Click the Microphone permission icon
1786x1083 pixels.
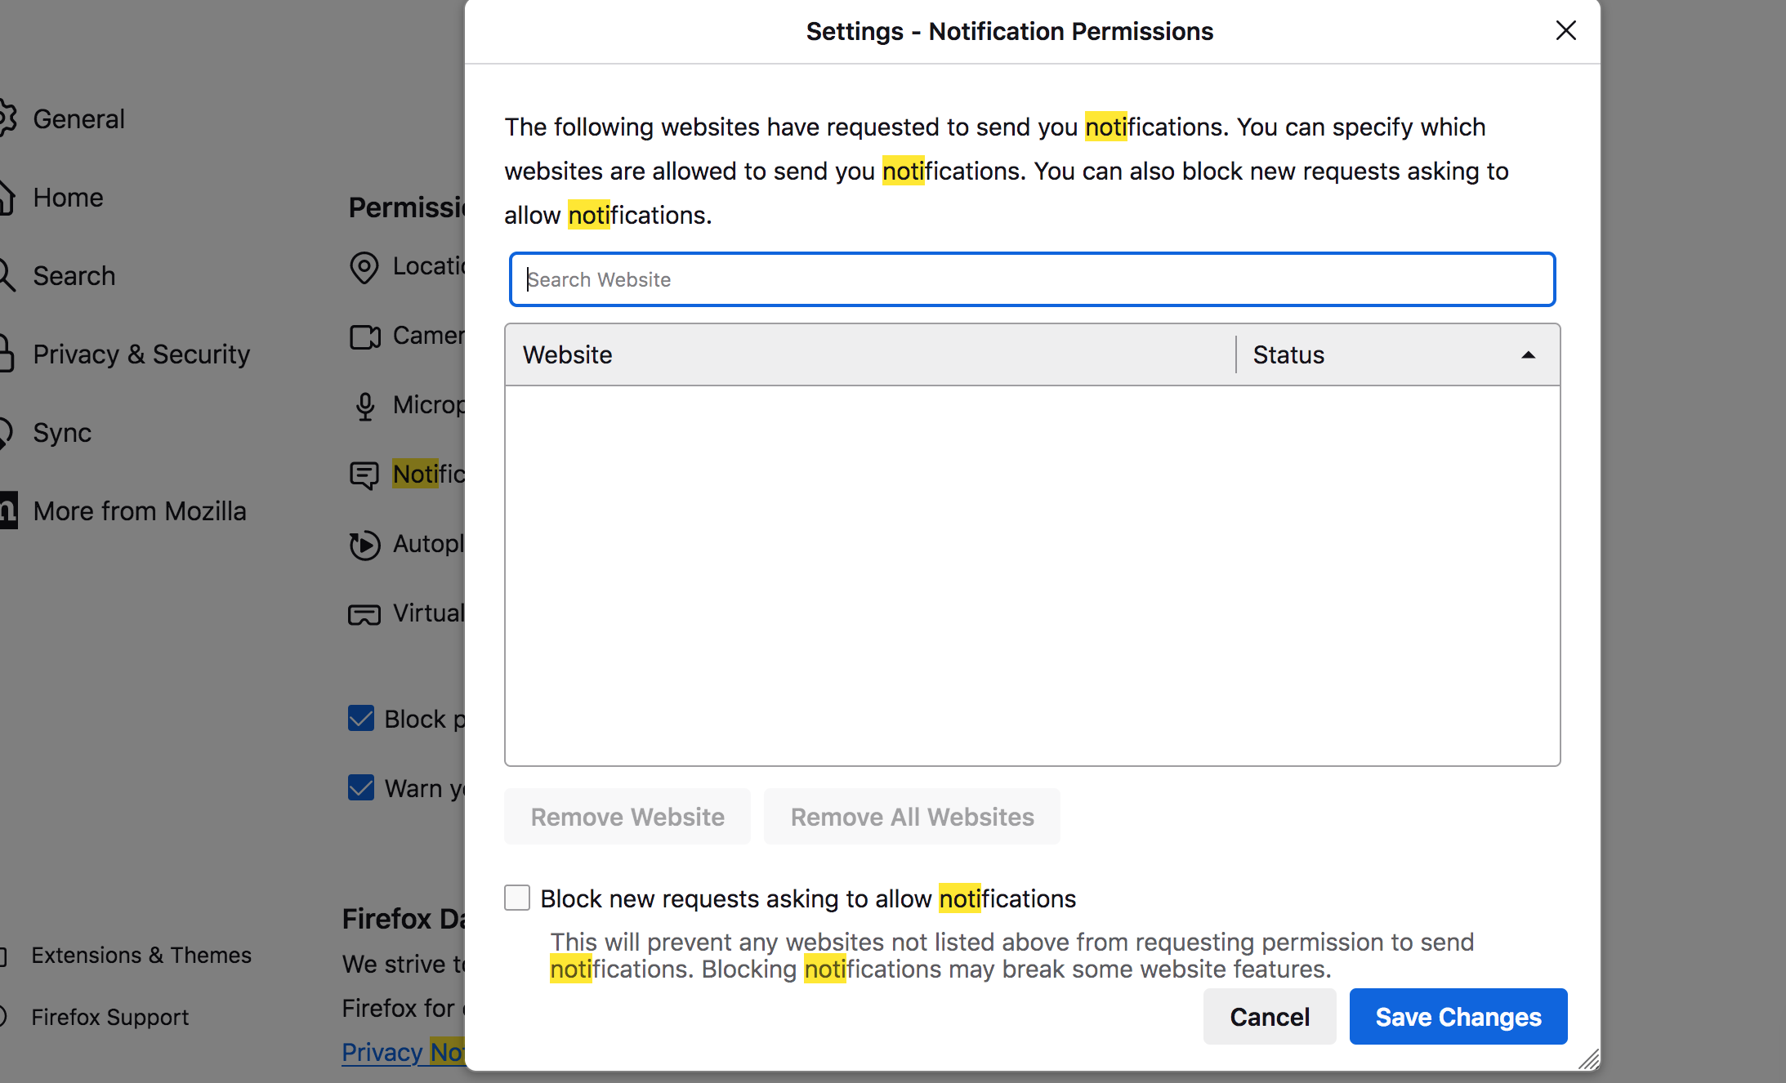click(x=364, y=406)
